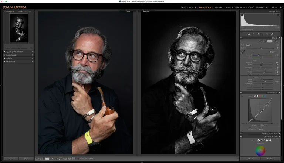
Task: Apply Automático tone adjustment
Action: click(x=262, y=41)
